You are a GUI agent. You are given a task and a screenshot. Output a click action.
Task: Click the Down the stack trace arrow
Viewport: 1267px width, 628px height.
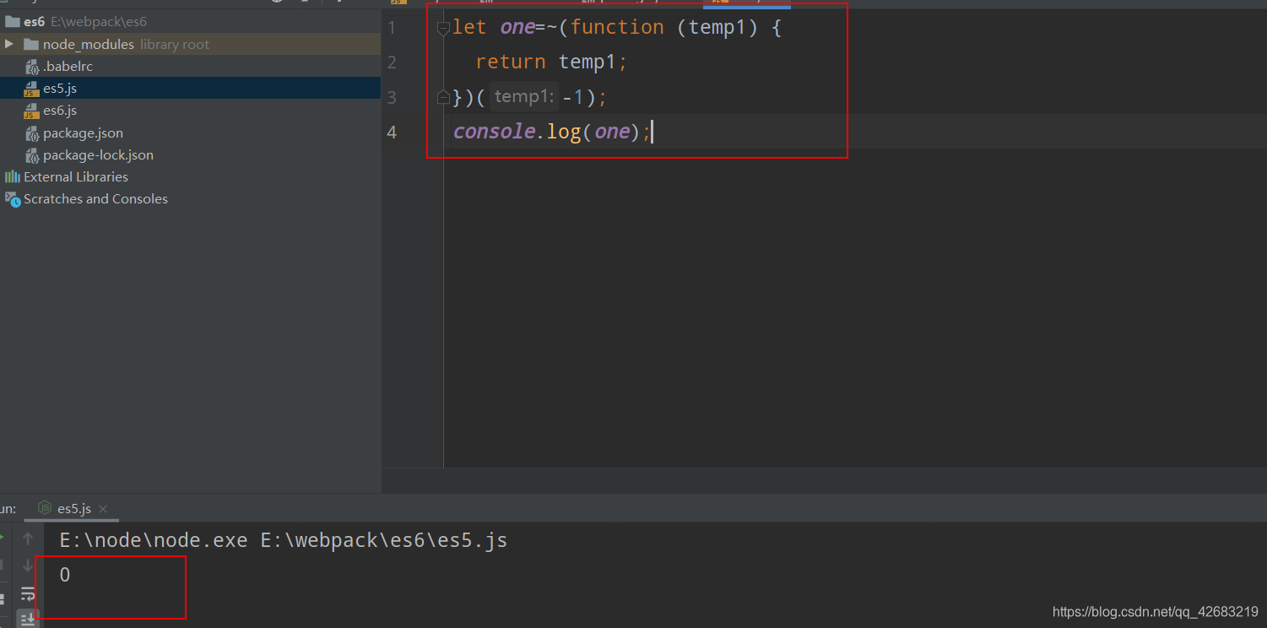(28, 566)
